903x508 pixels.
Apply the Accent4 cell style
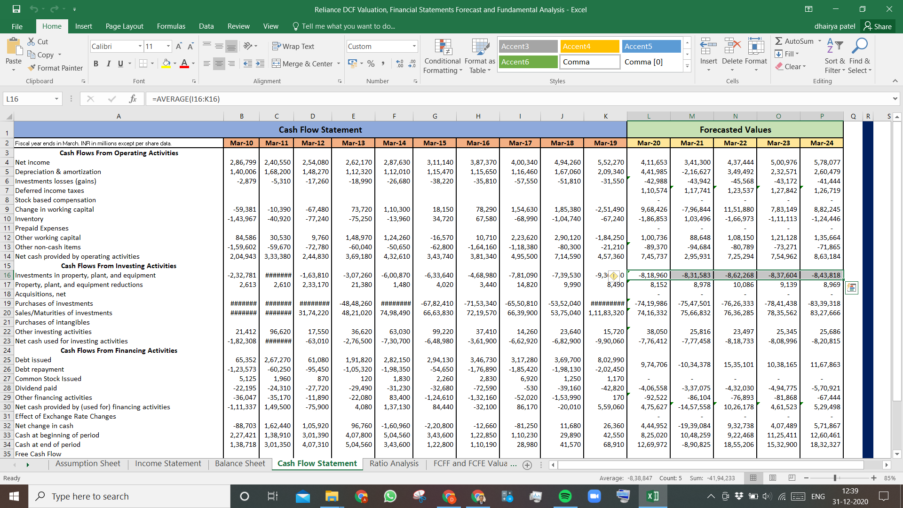tap(589, 46)
